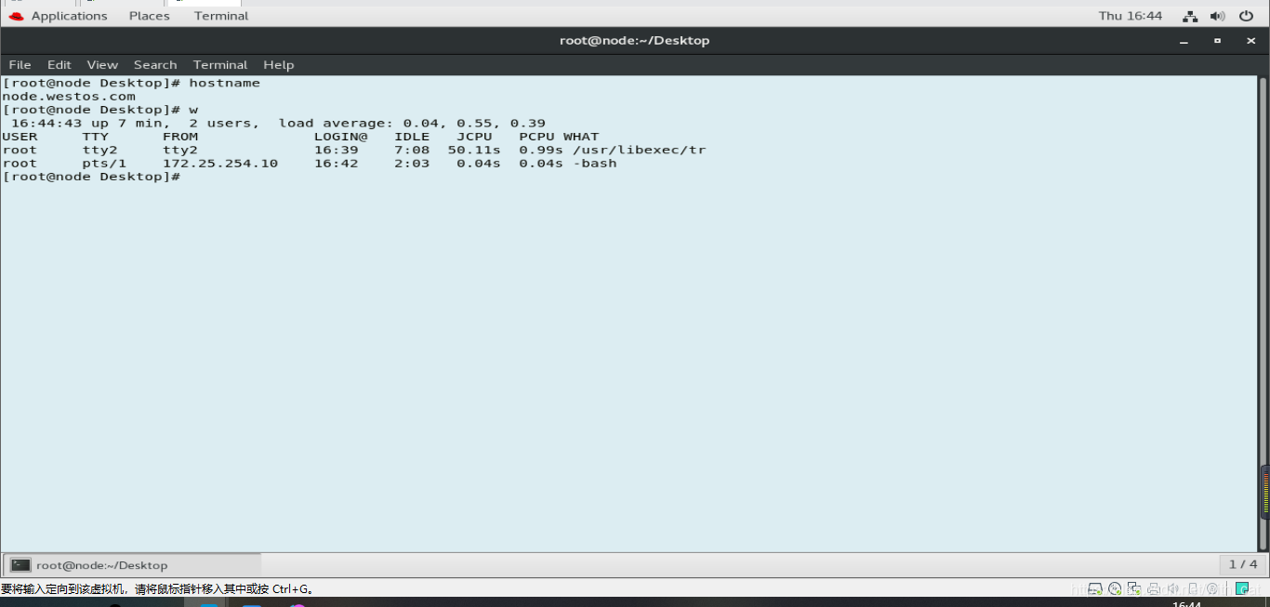Screen dimensions: 1270x607
Task: Open the Search menu
Action: click(x=155, y=65)
